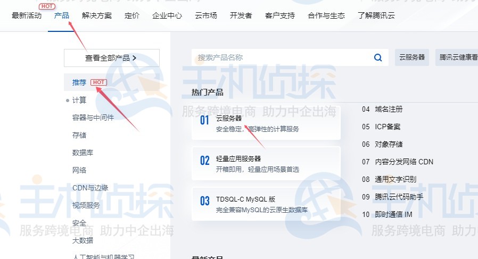The height and width of the screenshot is (259, 478).
Task: Click the search magnifier icon
Action: [378, 57]
